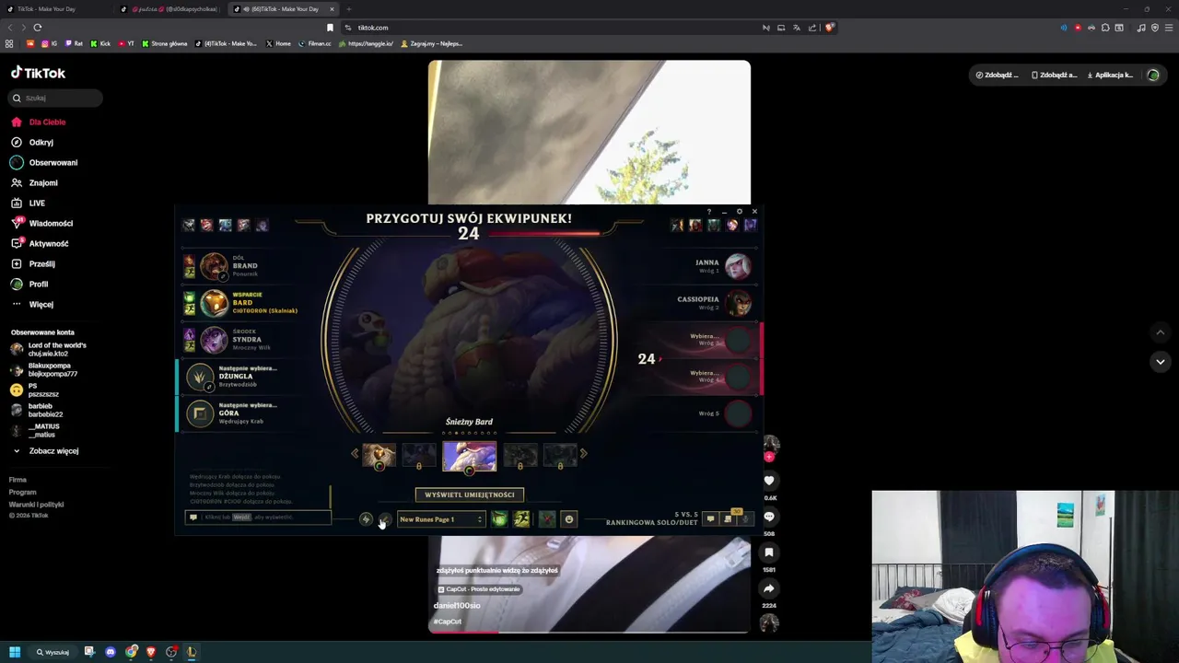Open Wiadomości in TikTok sidebar

(x=42, y=223)
